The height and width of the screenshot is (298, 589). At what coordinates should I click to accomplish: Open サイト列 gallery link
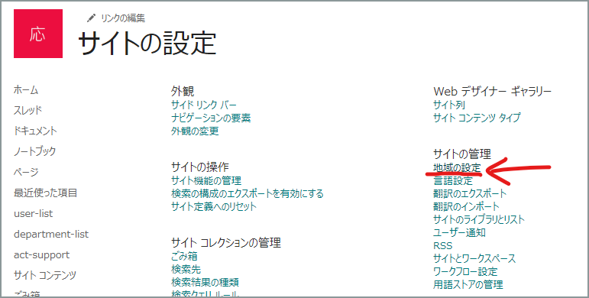449,105
